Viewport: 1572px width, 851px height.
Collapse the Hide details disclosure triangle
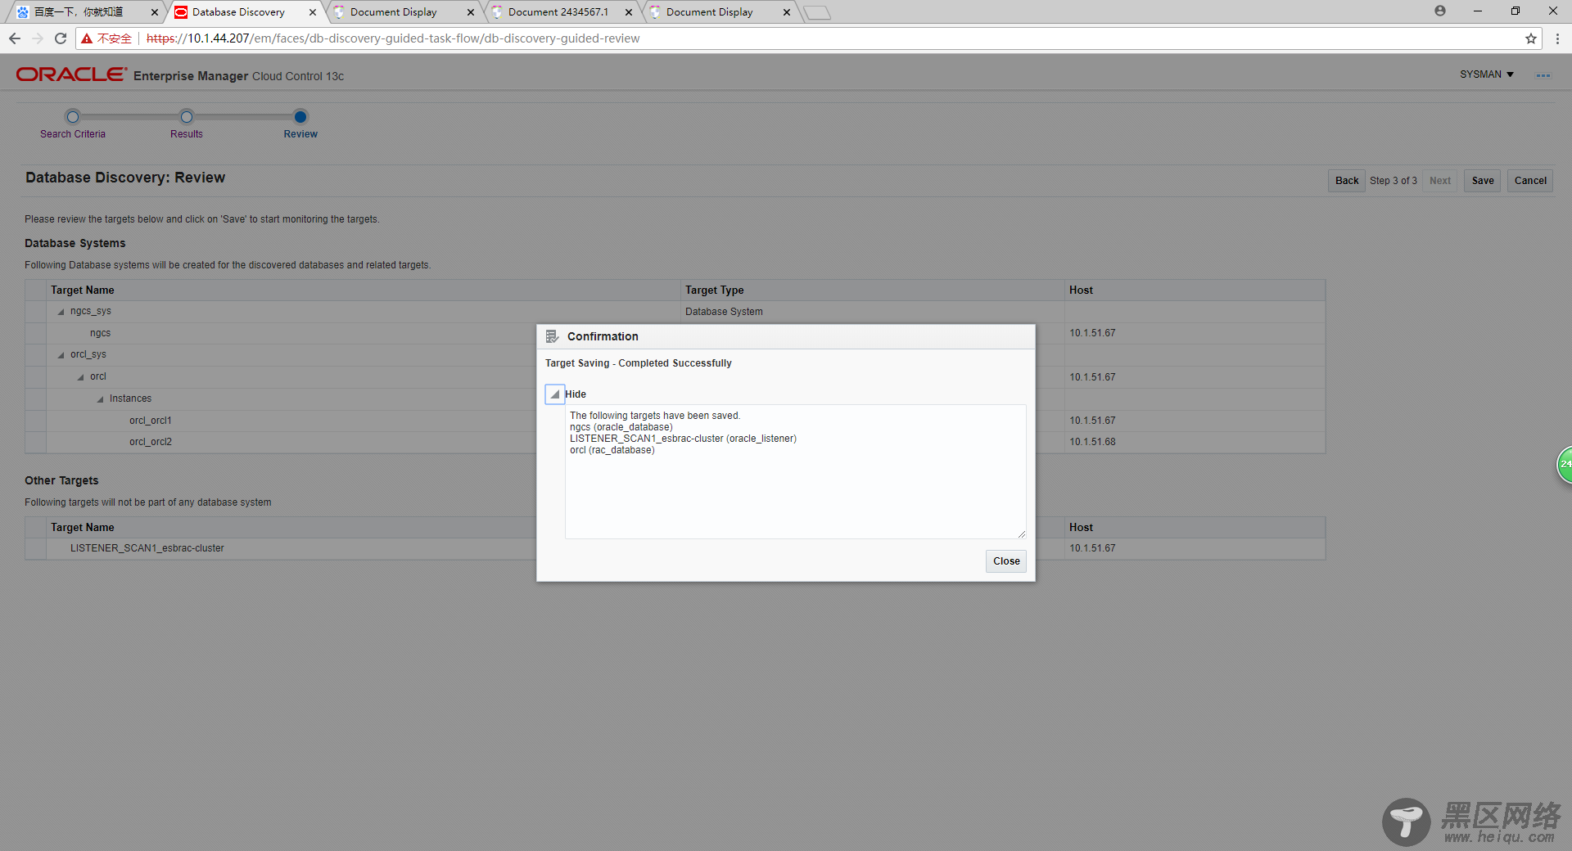(555, 394)
